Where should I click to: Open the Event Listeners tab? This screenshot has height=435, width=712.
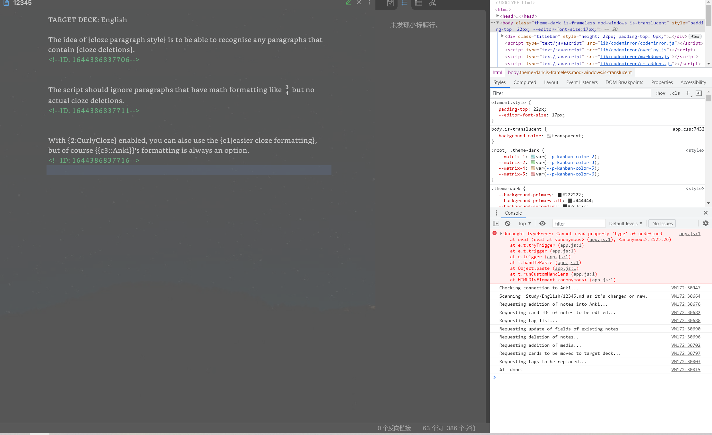[x=582, y=82]
